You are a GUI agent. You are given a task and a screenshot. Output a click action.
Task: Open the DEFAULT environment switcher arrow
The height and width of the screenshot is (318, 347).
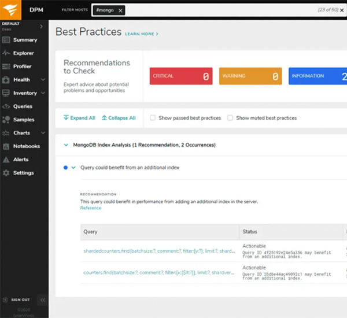(42, 27)
